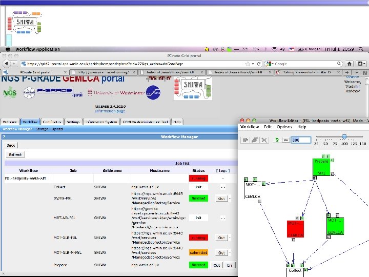
Task: Click Out button for MOT-GIB-M-FSL job
Action: click(x=221, y=253)
